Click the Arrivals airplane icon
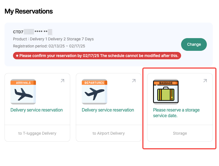219x166 pixels. click(x=23, y=92)
